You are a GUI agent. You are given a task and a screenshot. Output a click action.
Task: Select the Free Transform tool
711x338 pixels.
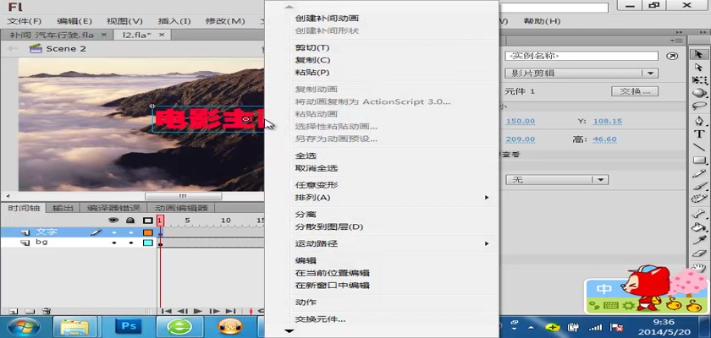[699, 79]
